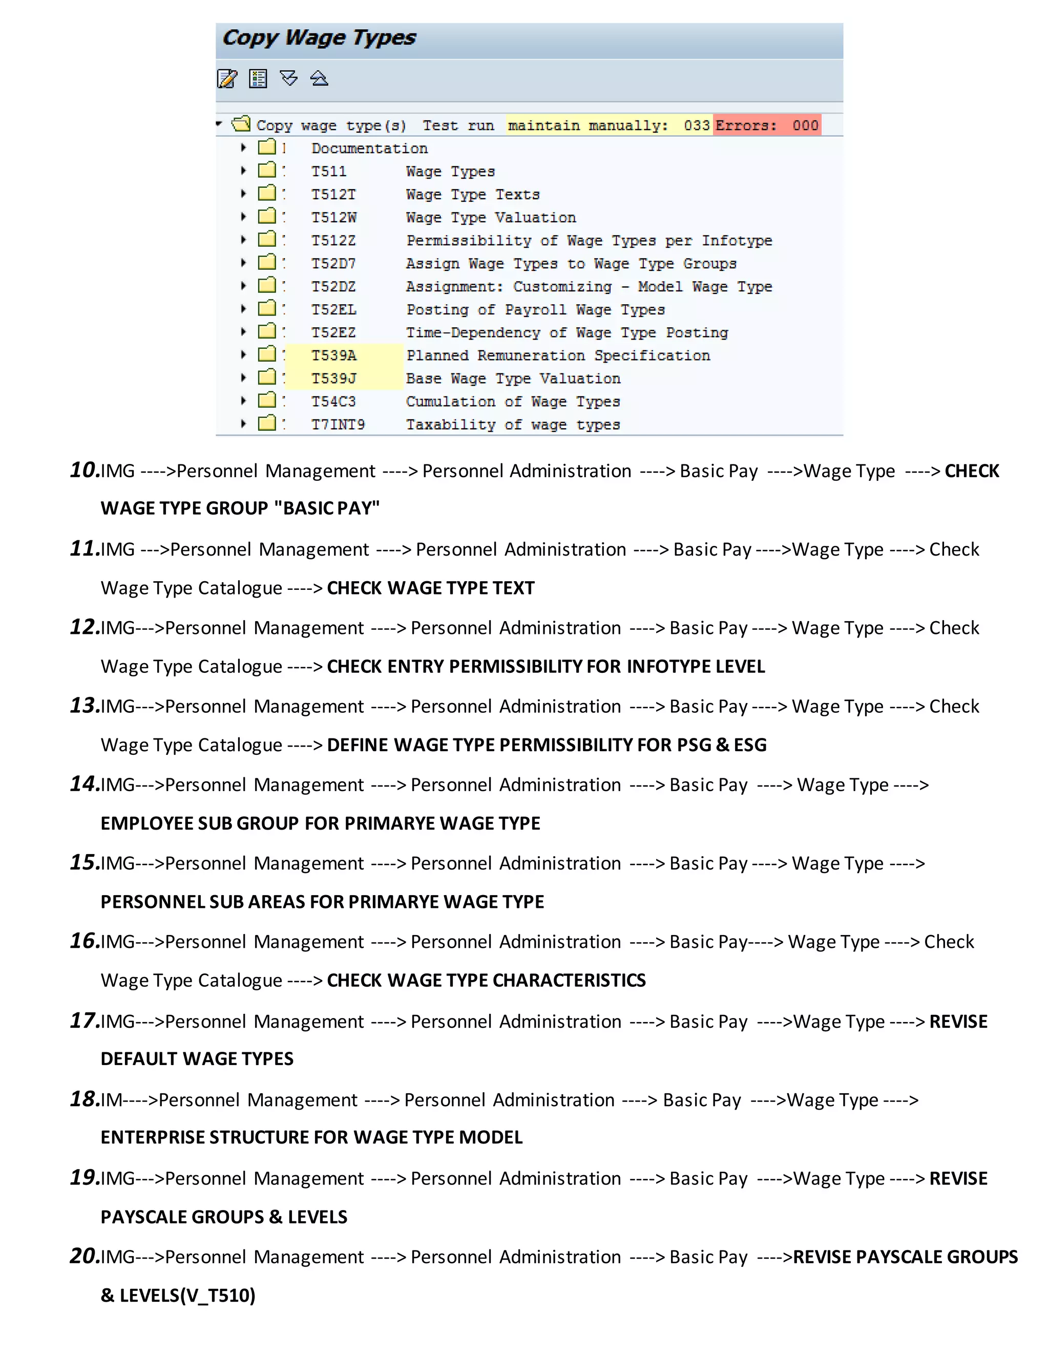Click the Copy wage type(s) open folder icon
1049x1357 pixels.
tap(241, 123)
